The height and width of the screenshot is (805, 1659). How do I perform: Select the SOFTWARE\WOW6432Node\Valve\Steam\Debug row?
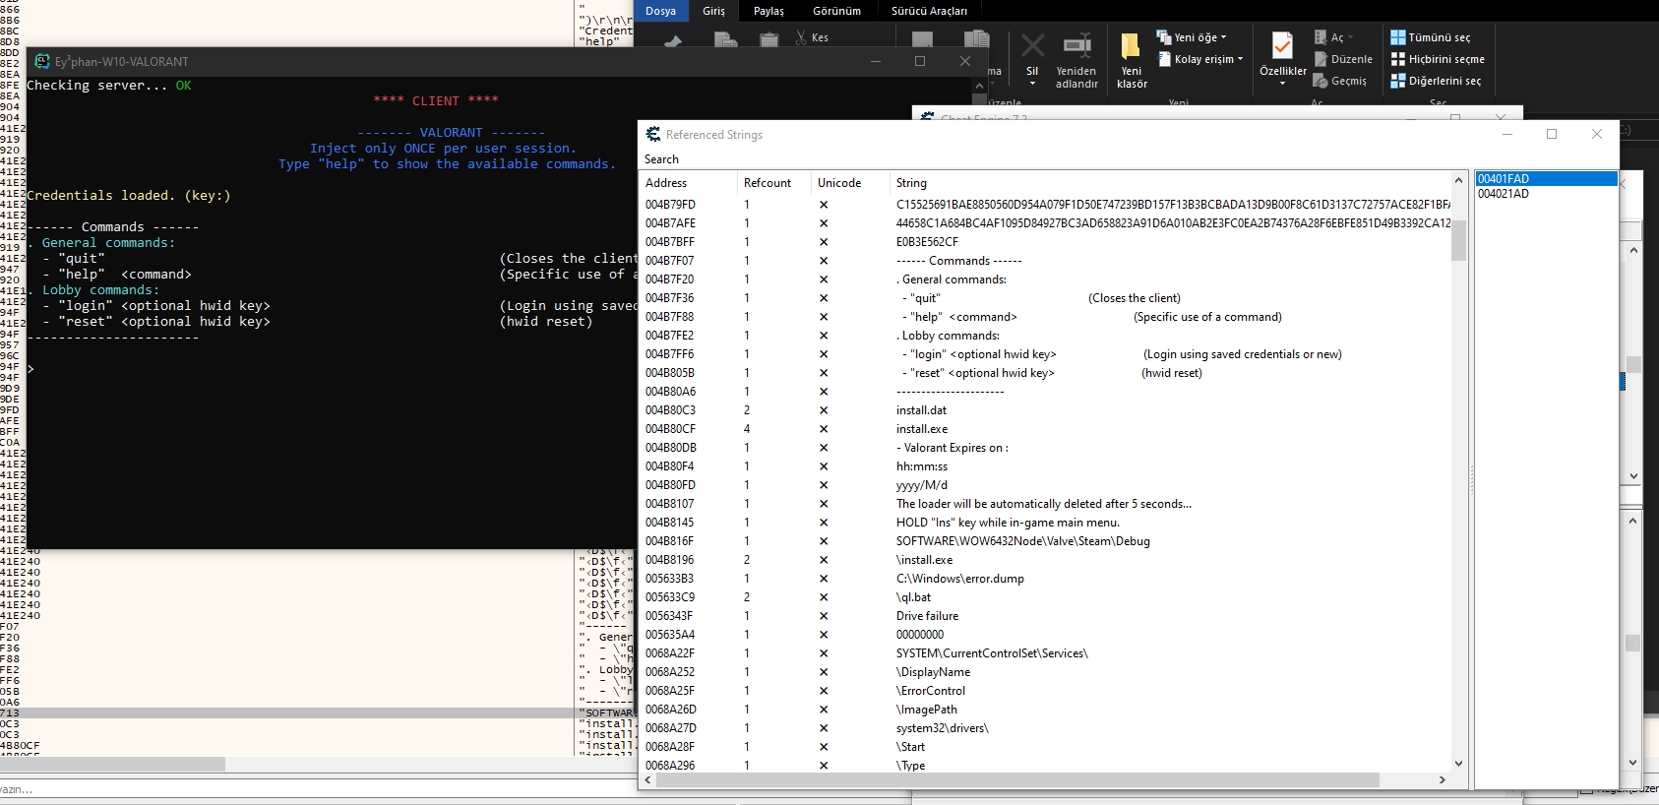1046,541
